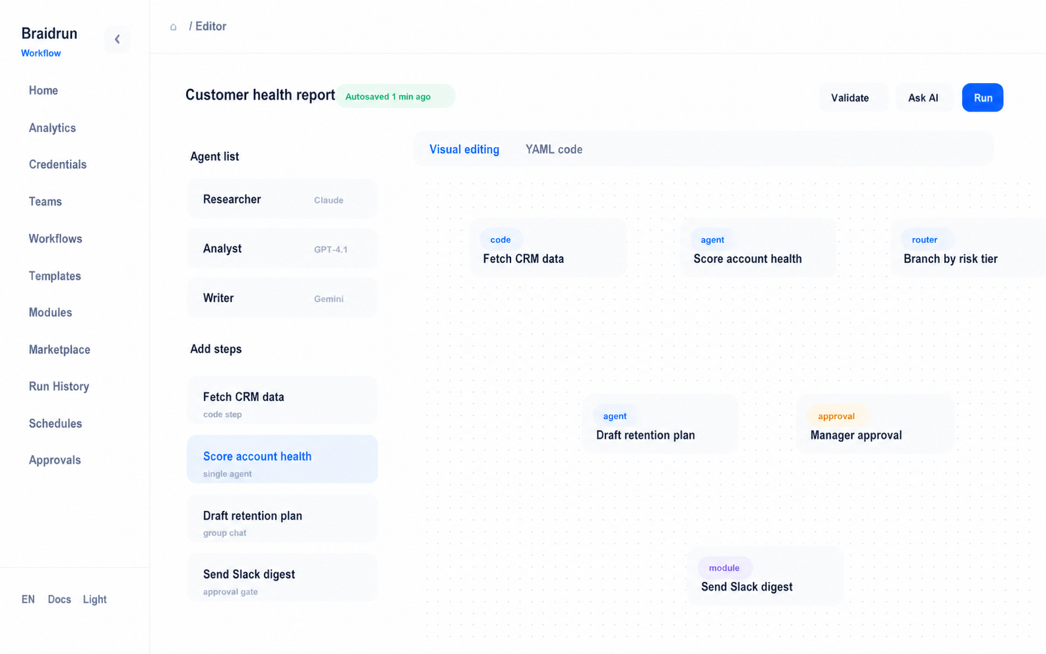Switch to the YAML code tab
Screen dimensions: 1046x654
[x=554, y=150]
